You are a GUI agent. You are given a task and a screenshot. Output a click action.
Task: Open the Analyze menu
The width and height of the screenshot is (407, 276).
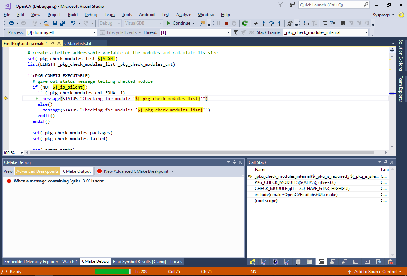[x=183, y=15]
